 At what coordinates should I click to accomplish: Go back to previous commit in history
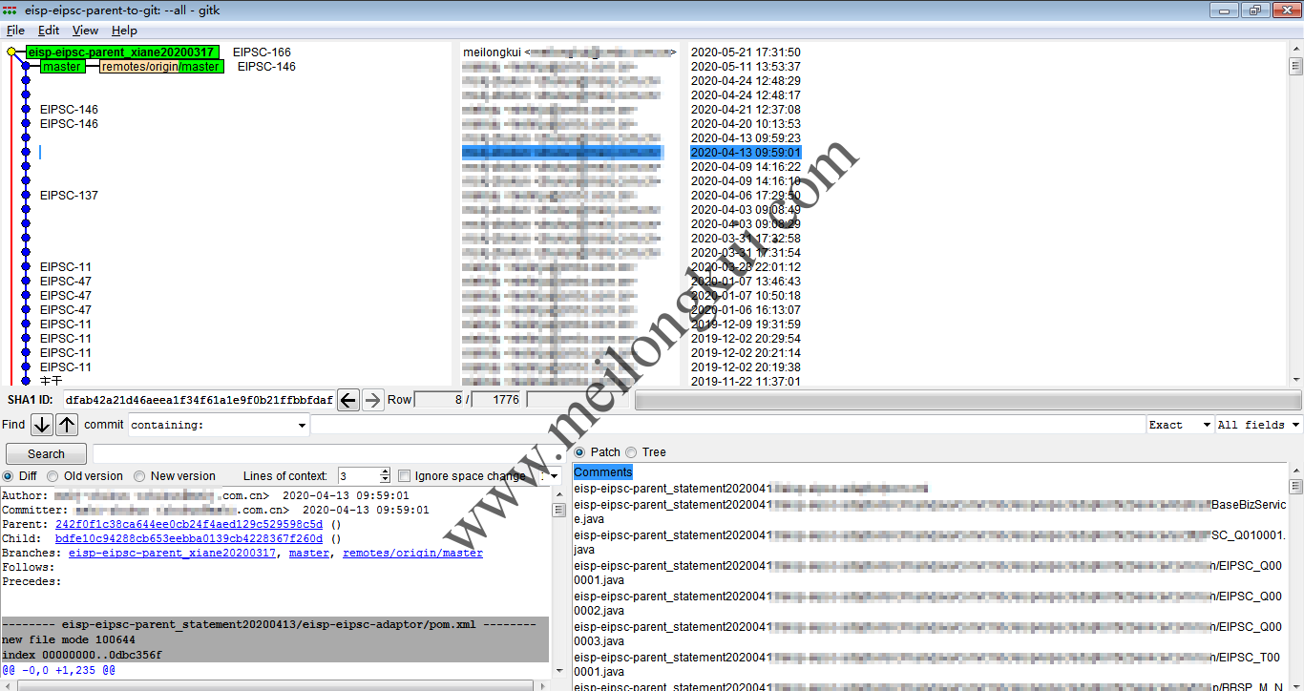point(348,400)
